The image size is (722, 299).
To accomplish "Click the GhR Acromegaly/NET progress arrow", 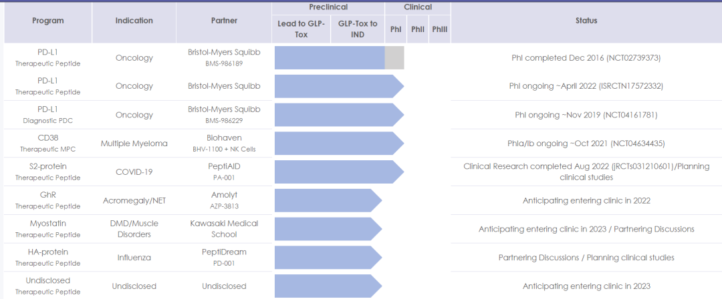I will pos(328,200).
